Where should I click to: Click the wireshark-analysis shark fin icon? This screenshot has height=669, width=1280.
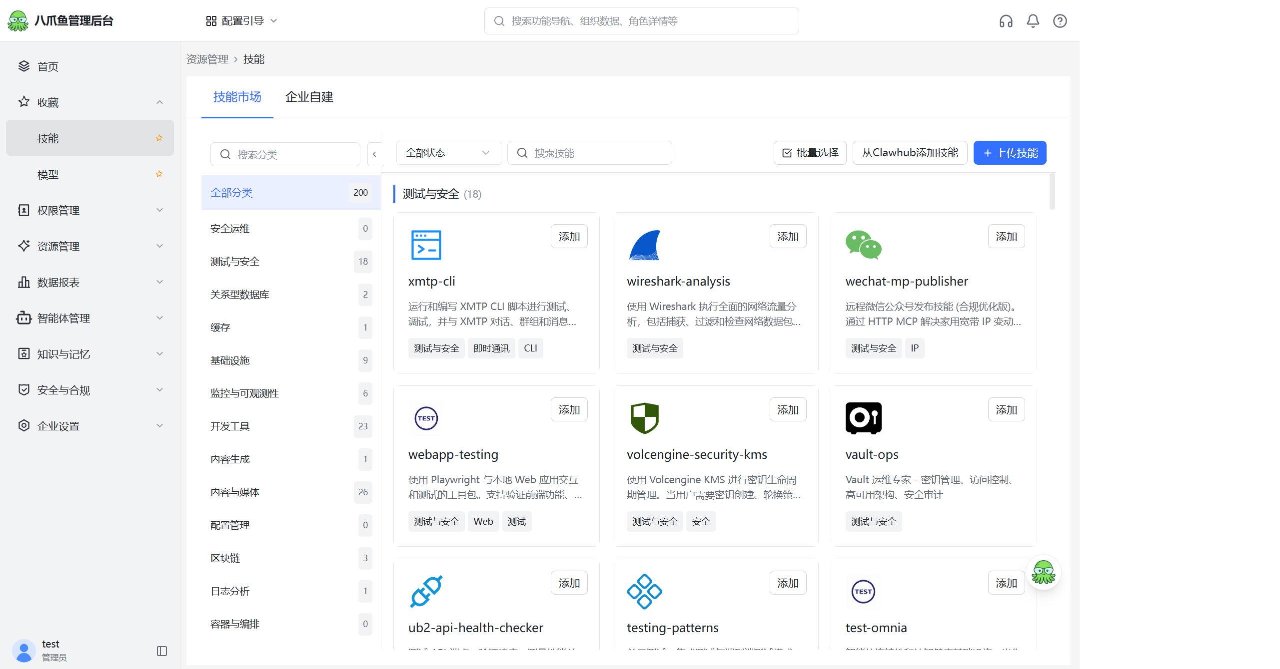645,245
